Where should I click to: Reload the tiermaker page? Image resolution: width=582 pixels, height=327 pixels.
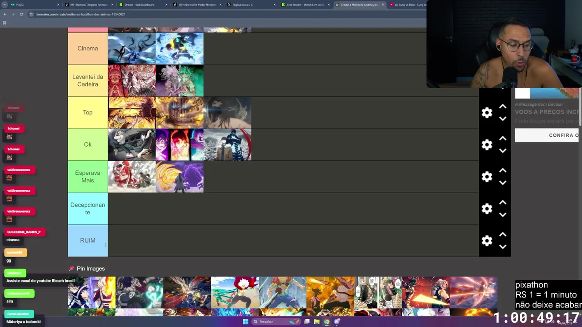click(x=21, y=14)
